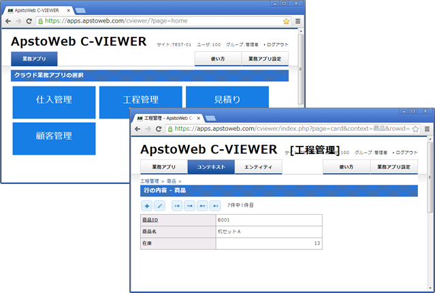Click 業務アプリ tab in rear window
The width and height of the screenshot is (435, 293).
(x=34, y=59)
